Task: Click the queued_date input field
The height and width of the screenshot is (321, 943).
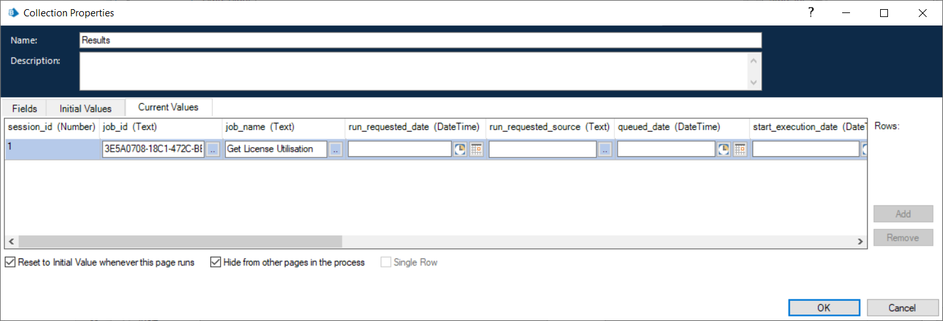Action: 666,149
